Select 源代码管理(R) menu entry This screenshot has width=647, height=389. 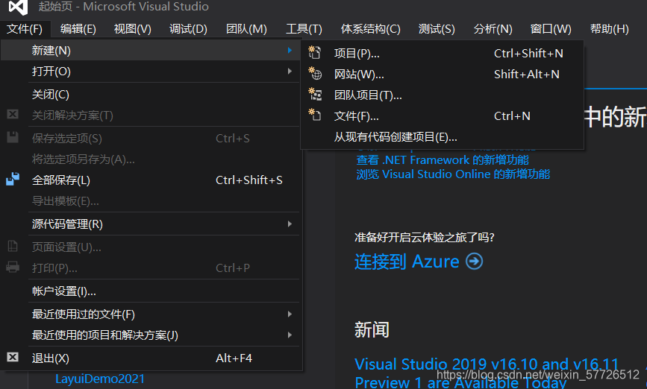point(150,224)
